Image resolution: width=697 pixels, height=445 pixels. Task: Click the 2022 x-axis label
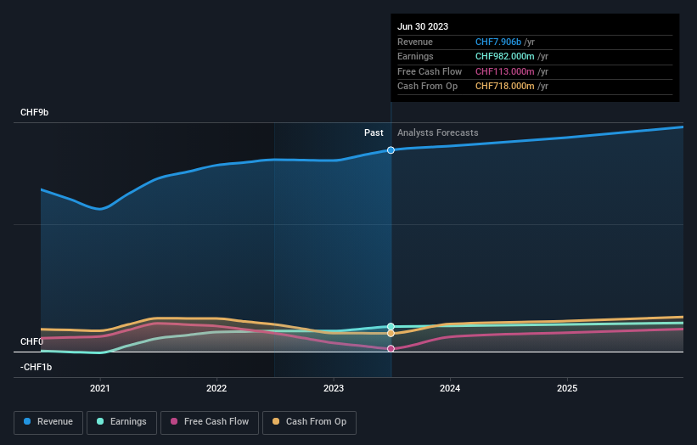click(216, 389)
